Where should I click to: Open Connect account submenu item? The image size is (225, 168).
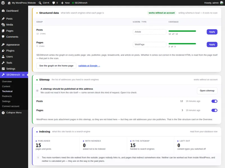coord(11,106)
